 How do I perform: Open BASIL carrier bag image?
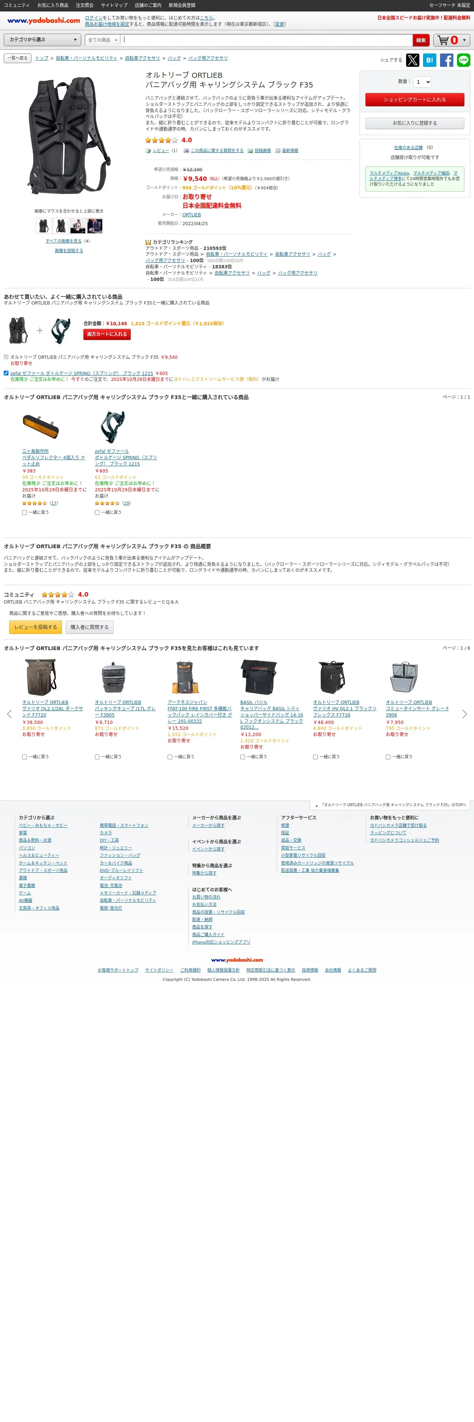tap(258, 677)
